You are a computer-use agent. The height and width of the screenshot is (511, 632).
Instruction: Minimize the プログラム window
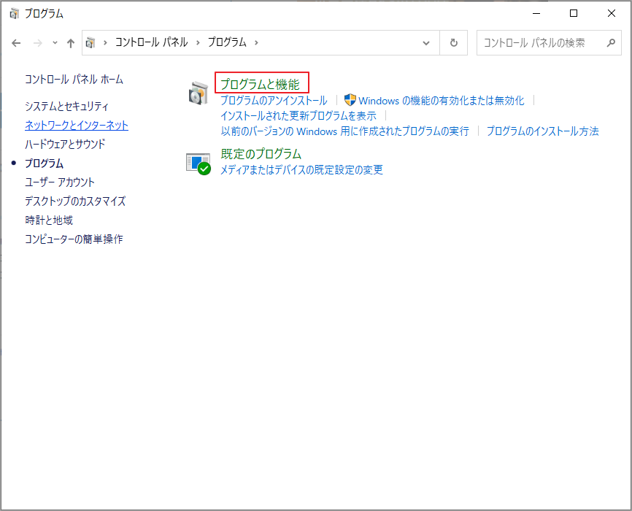coord(536,13)
